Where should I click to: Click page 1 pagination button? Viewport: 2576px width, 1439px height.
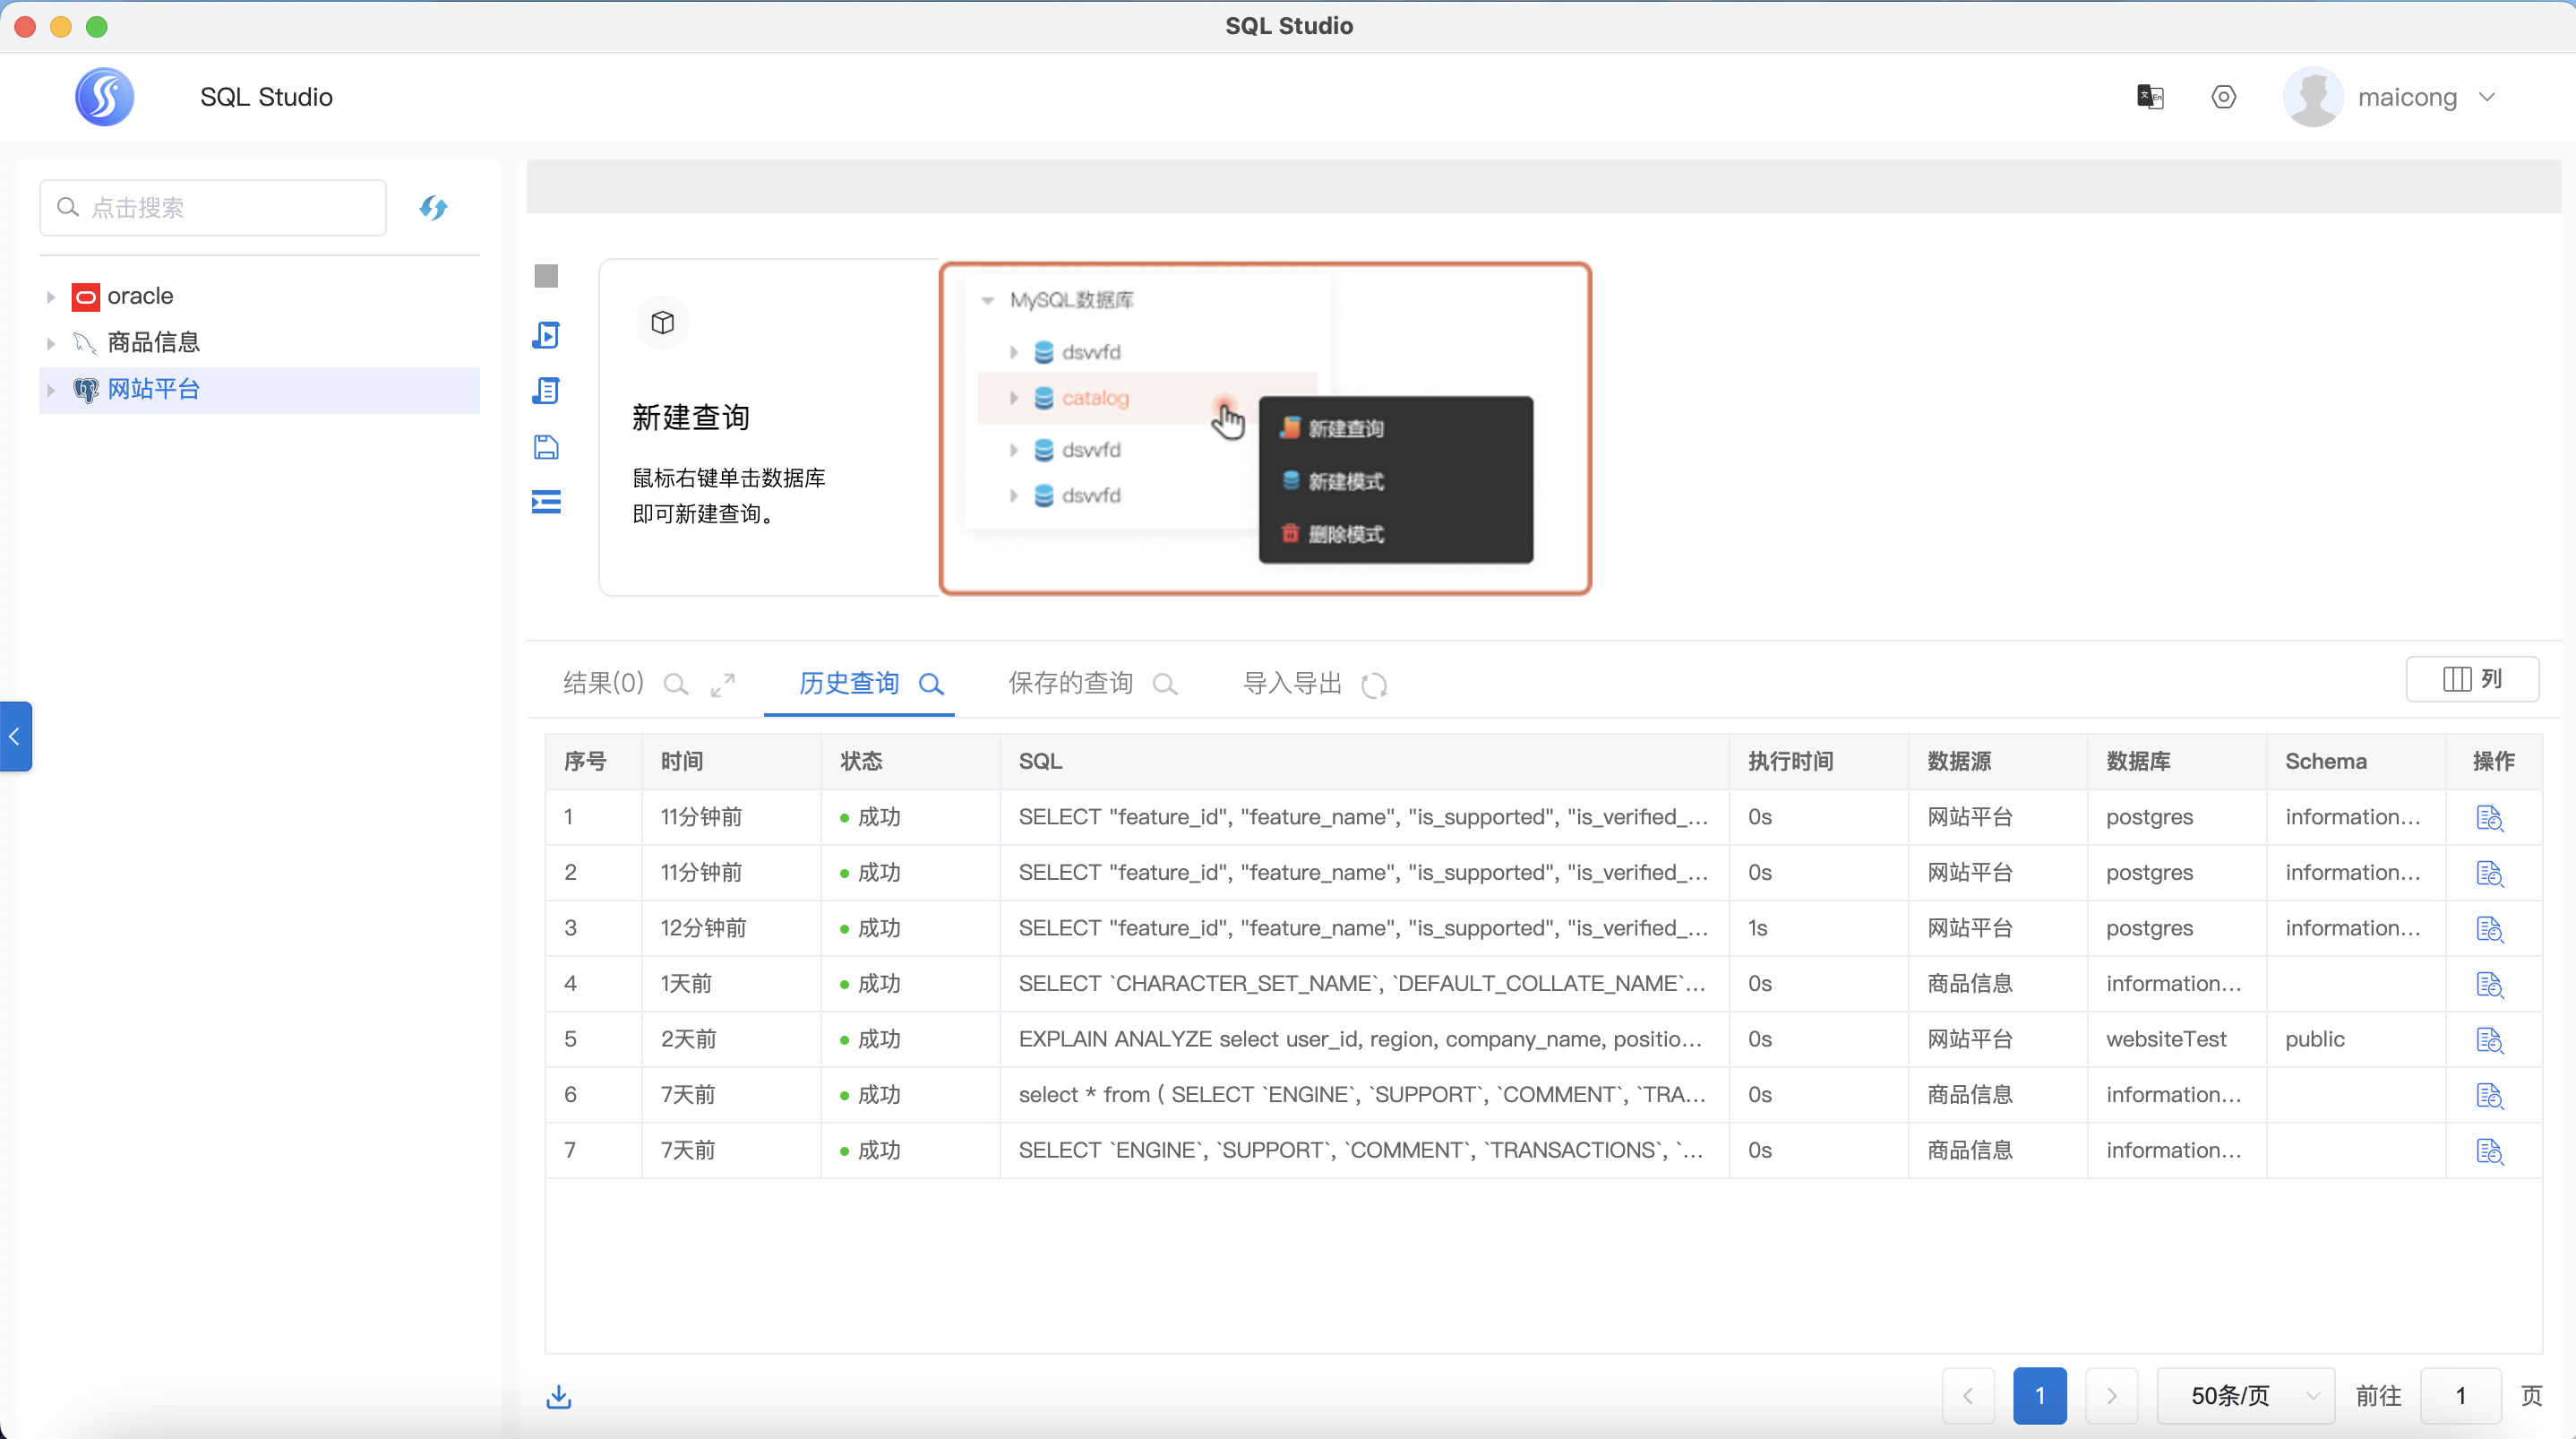pos(2040,1396)
